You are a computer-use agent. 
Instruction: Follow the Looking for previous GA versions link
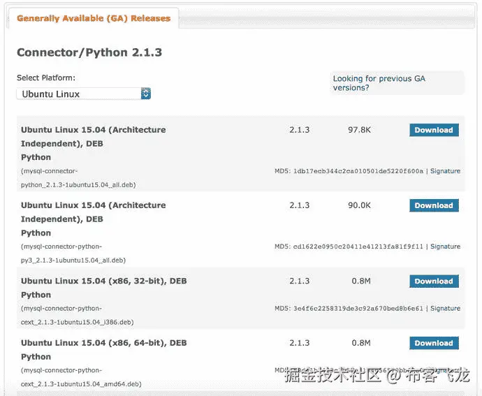(379, 83)
